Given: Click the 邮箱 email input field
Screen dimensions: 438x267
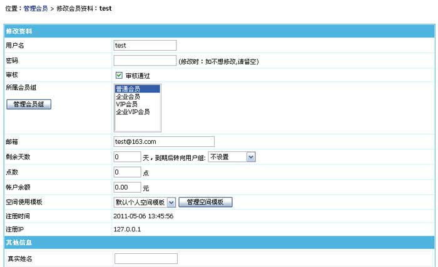Looking at the screenshot, I should (164, 141).
